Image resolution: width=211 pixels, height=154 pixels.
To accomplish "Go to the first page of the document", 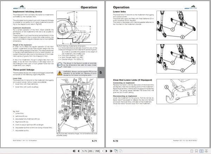I will tap(74, 151).
